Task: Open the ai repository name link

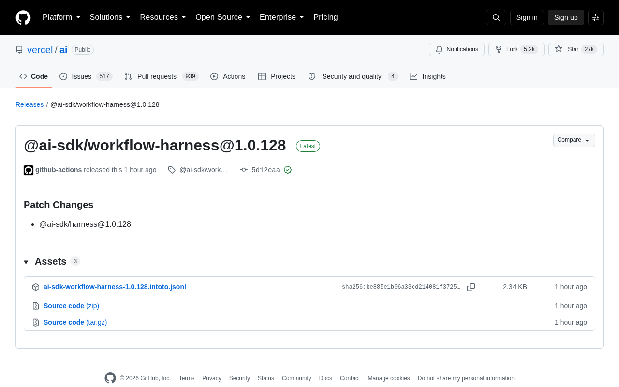Action: 63,50
